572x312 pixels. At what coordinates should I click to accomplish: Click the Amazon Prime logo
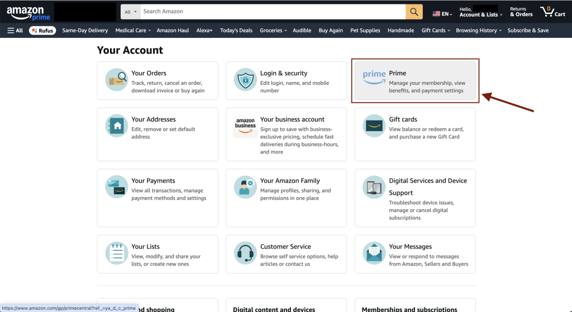click(28, 13)
